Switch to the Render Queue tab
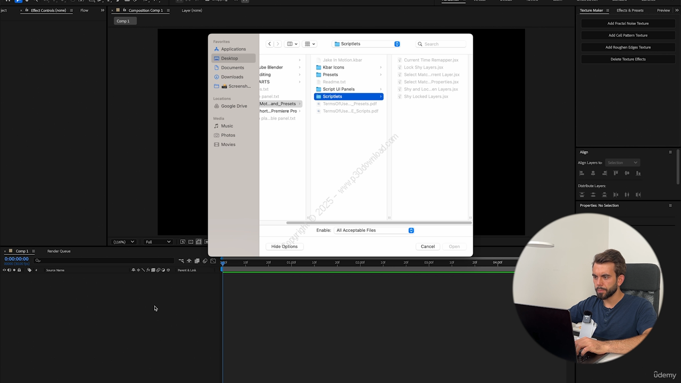The height and width of the screenshot is (383, 681). 59,251
